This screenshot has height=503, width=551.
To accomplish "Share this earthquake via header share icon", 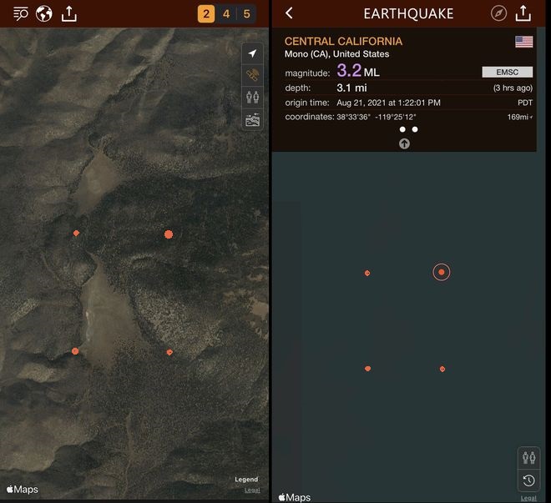I will 523,13.
